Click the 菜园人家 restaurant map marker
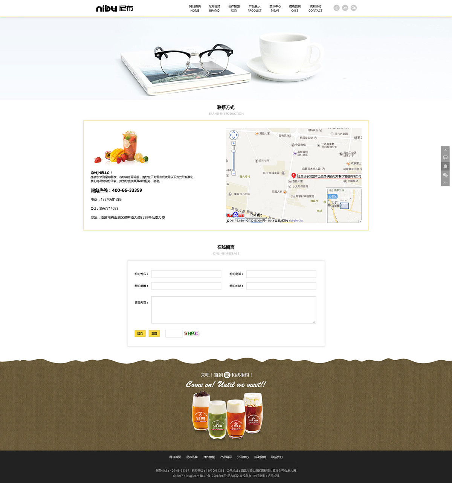 coord(285,192)
